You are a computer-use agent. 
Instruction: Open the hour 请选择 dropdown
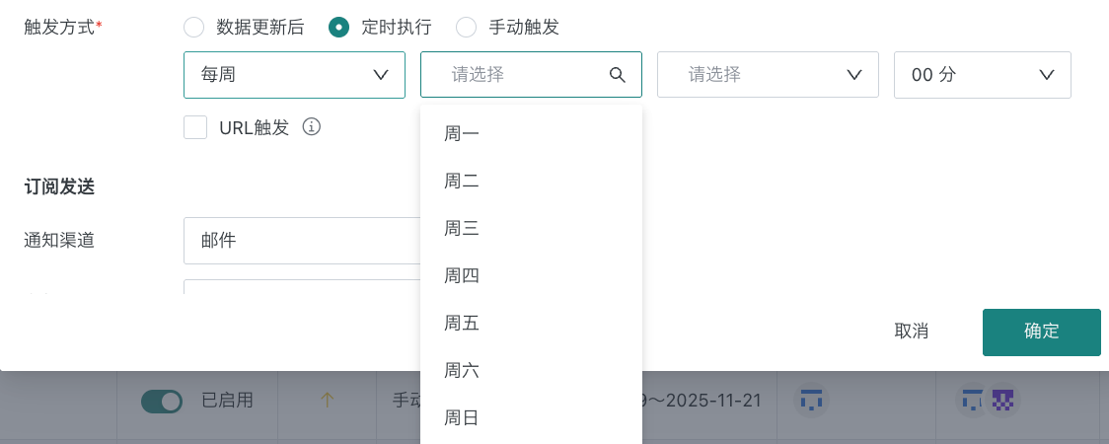click(768, 74)
